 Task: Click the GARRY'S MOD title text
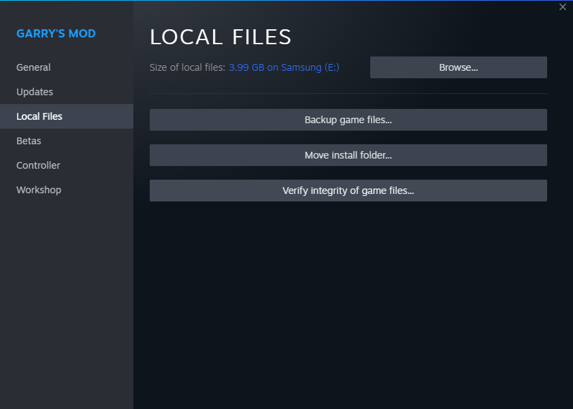[56, 33]
